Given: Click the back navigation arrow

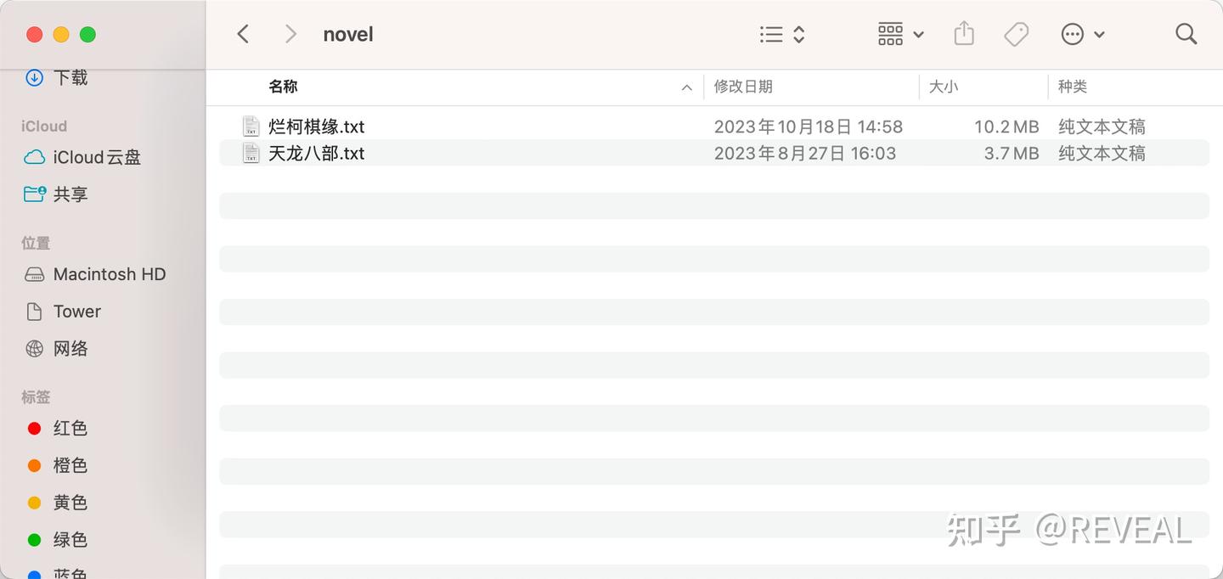Looking at the screenshot, I should coord(243,34).
